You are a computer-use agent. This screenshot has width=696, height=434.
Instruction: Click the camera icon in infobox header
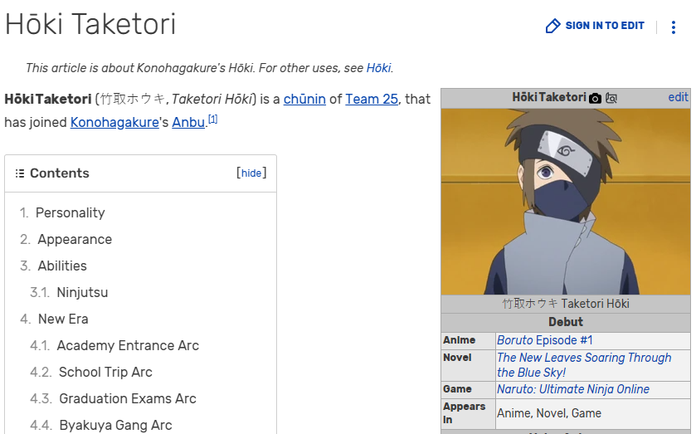pos(596,98)
